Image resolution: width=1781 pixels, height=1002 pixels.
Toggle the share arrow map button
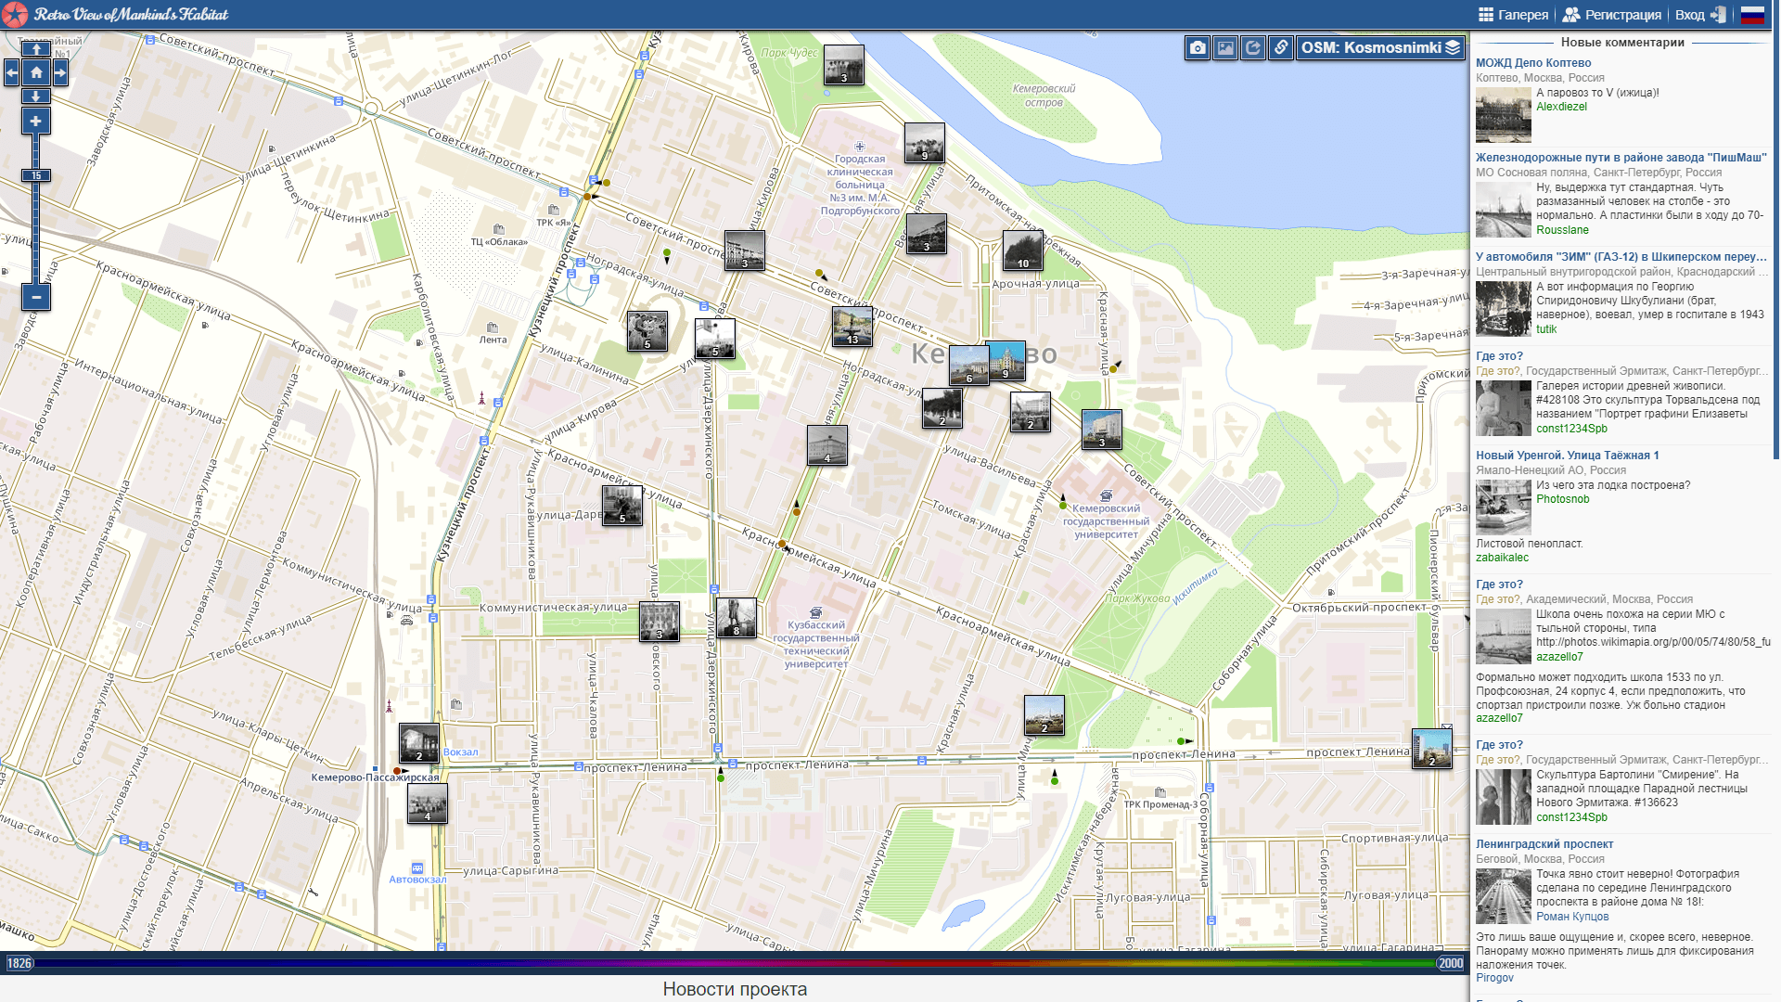(x=1253, y=48)
